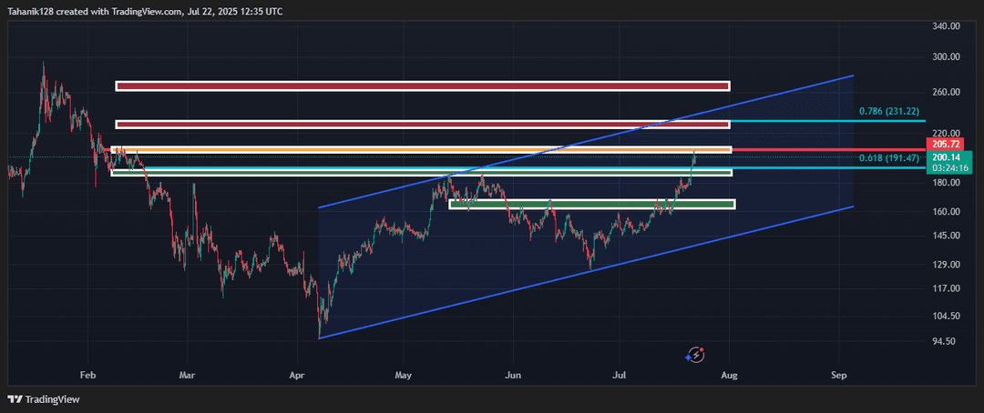The image size is (984, 413).
Task: Click the May label on time axis
Action: [404, 376]
